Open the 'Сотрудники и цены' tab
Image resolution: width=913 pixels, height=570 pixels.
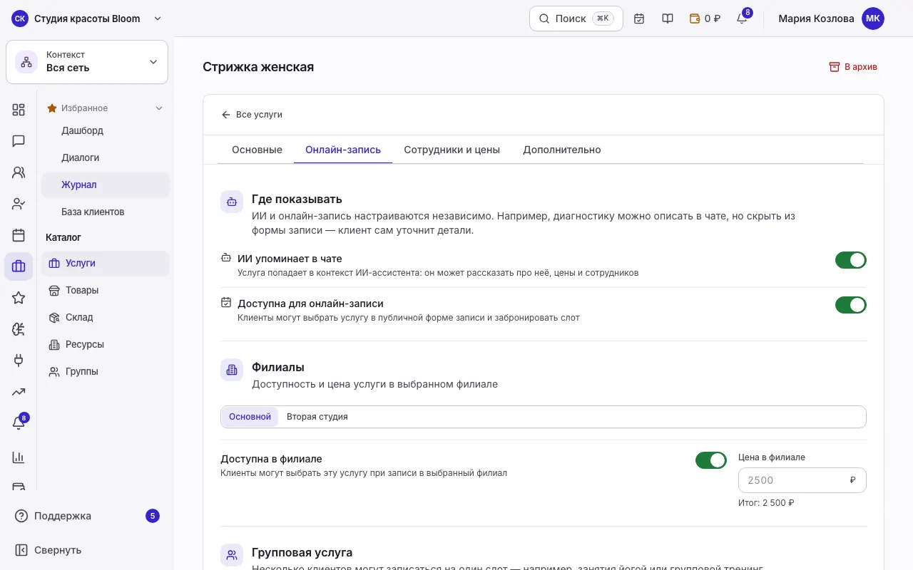[x=452, y=150]
